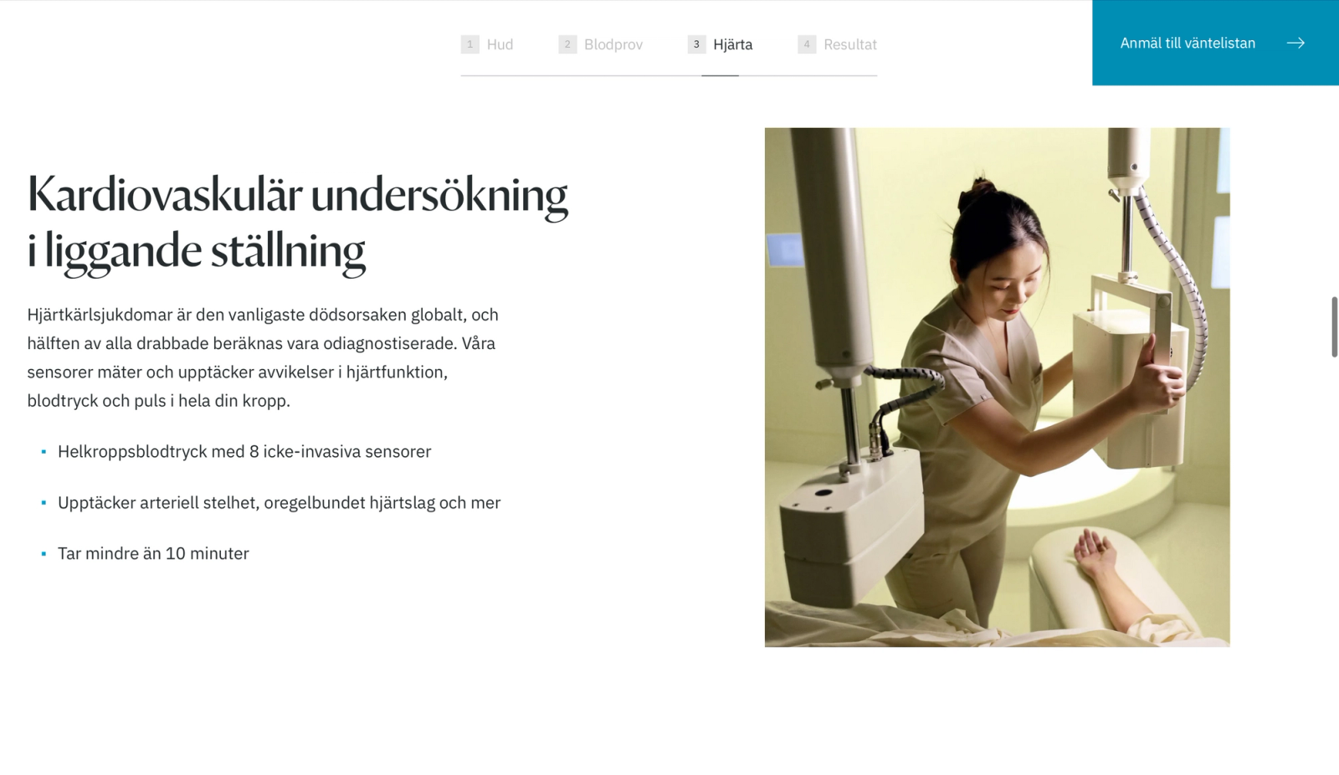The height and width of the screenshot is (775, 1339).
Task: Click the arrow icon in waitlist button
Action: click(1295, 43)
